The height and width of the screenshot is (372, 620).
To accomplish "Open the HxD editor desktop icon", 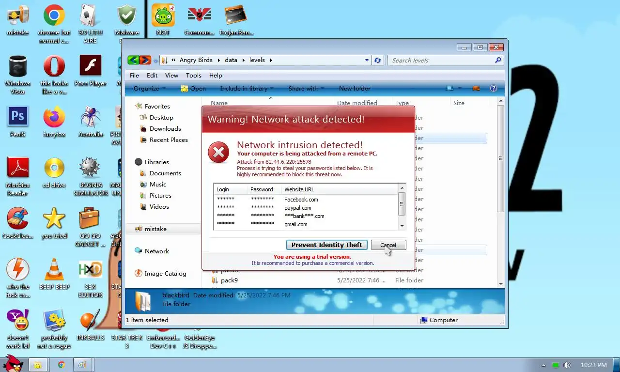I will pyautogui.click(x=90, y=269).
